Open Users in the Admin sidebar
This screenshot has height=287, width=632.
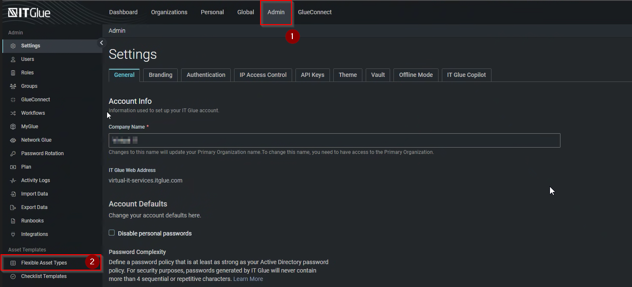(x=52, y=59)
